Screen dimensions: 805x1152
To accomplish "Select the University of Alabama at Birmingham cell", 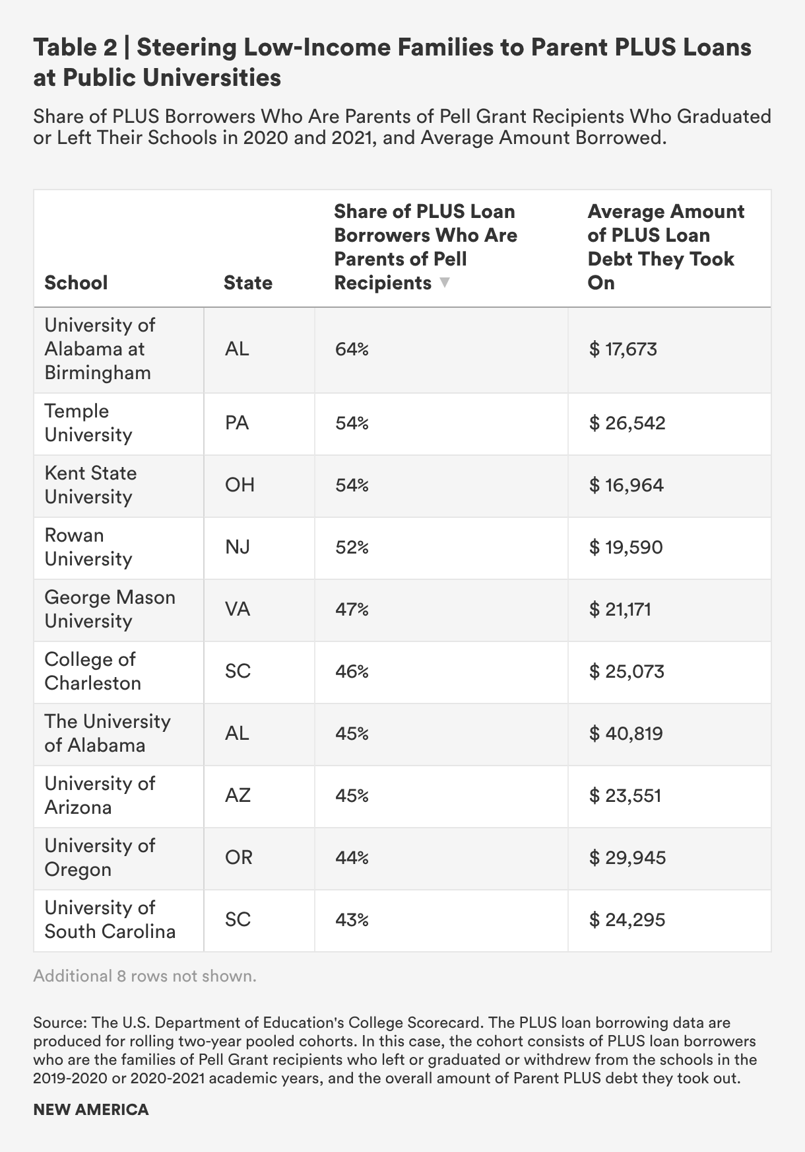I will point(100,349).
